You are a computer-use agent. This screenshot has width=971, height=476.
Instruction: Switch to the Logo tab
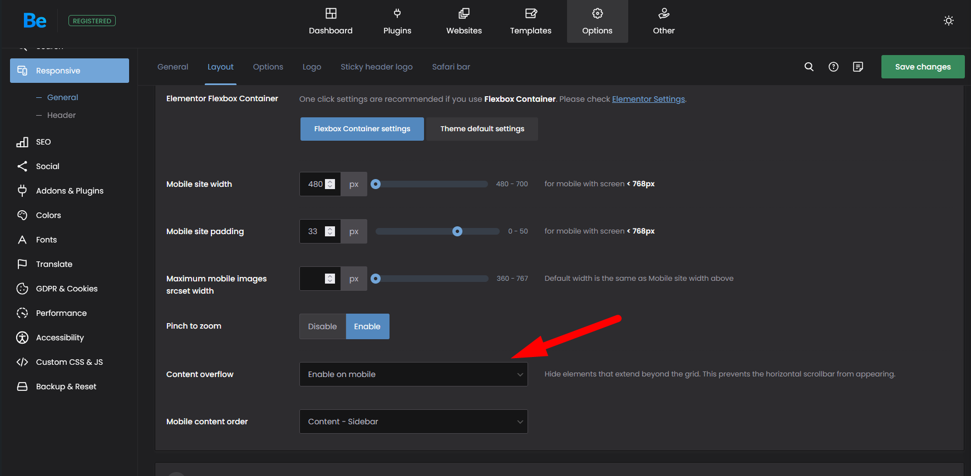coord(312,67)
